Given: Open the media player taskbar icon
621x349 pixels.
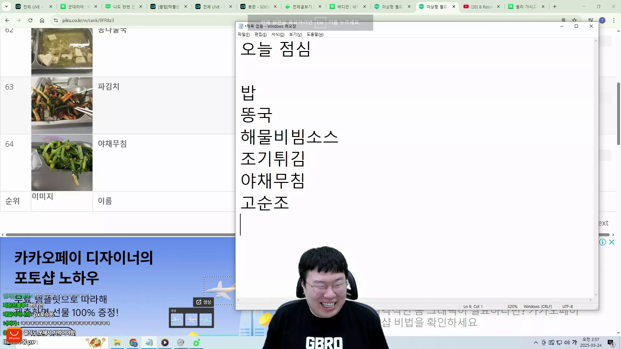Looking at the screenshot, I should 165,343.
